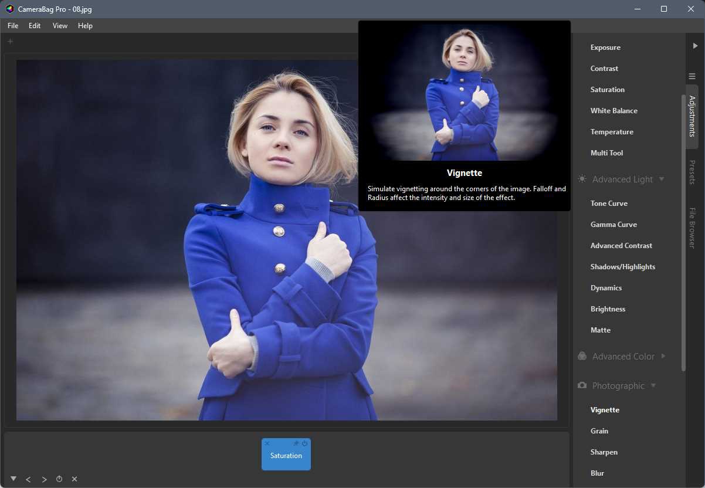This screenshot has width=705, height=488.
Task: Click the Vignette preview thumbnail in tooltip
Action: pyautogui.click(x=465, y=93)
